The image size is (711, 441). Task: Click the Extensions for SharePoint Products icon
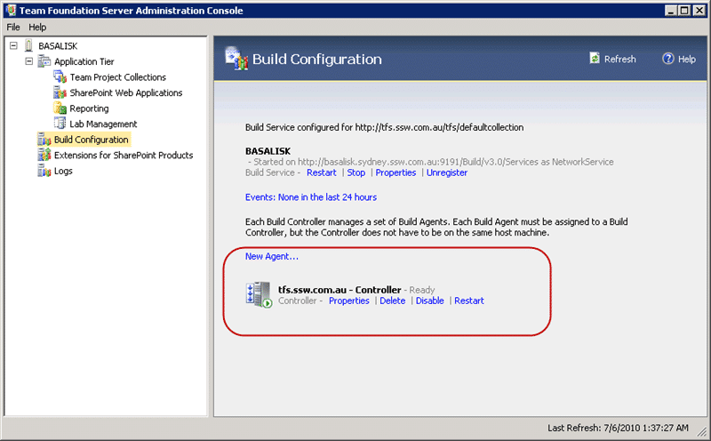44,155
